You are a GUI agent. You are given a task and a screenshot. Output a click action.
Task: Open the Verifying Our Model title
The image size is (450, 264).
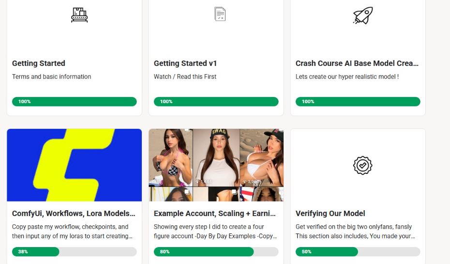pos(330,214)
